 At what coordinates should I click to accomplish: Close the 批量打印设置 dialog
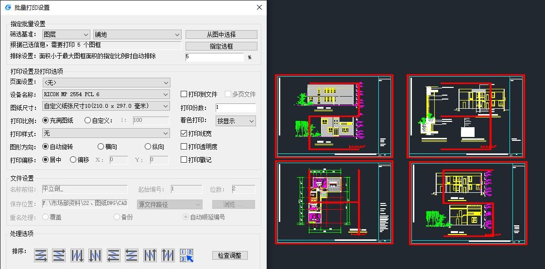pos(259,7)
